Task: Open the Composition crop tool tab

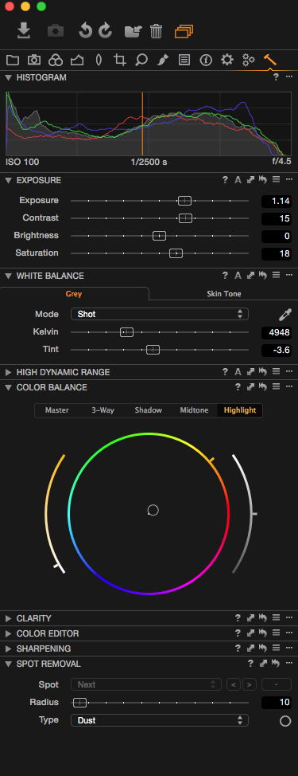Action: (x=119, y=61)
